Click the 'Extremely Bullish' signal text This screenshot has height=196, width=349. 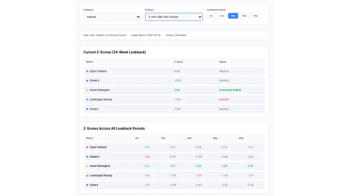[x=230, y=90]
